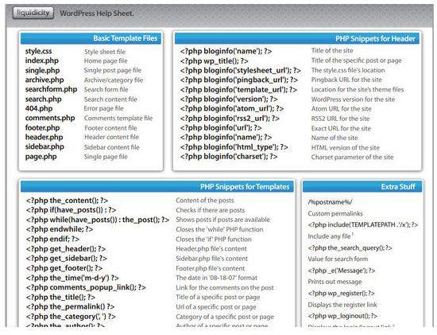Select the archive.php entry
Image resolution: width=437 pixels, height=335 pixels.
tap(44, 80)
